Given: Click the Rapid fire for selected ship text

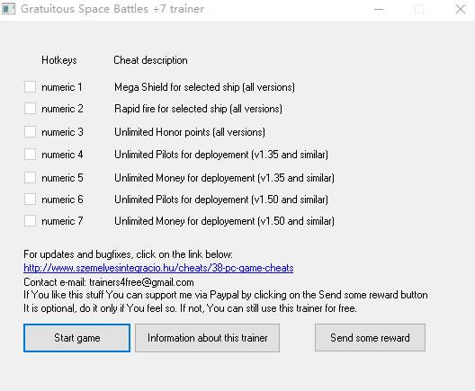Looking at the screenshot, I should [x=198, y=109].
